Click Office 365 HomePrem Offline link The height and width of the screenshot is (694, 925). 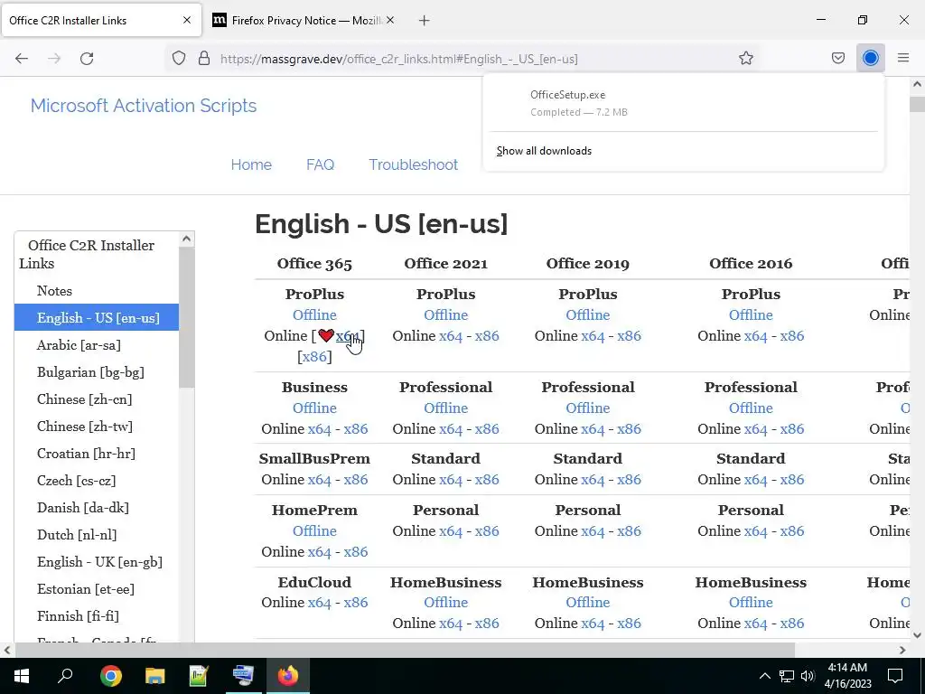click(x=314, y=531)
